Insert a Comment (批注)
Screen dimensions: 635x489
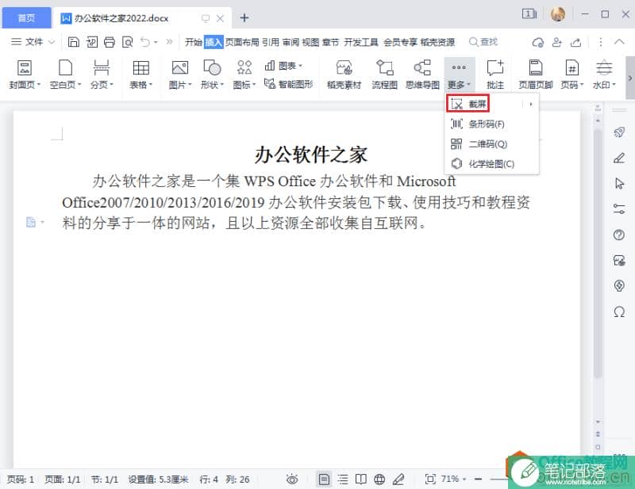[495, 74]
